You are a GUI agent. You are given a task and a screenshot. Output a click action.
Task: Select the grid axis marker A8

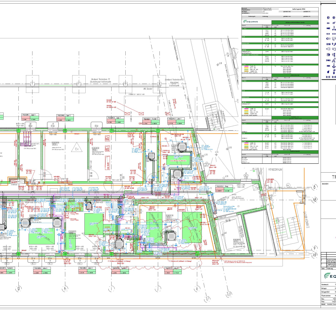click(315, 199)
